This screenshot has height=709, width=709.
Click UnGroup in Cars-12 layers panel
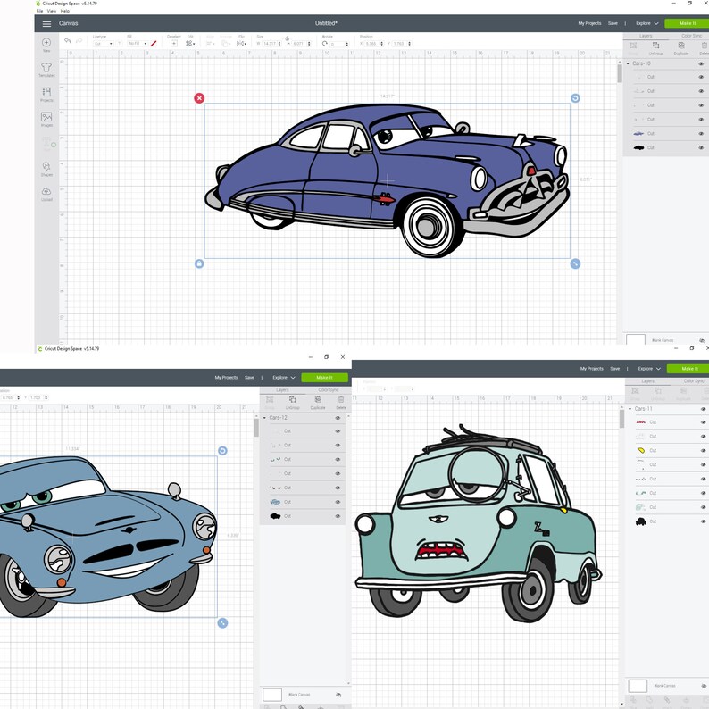pos(293,402)
